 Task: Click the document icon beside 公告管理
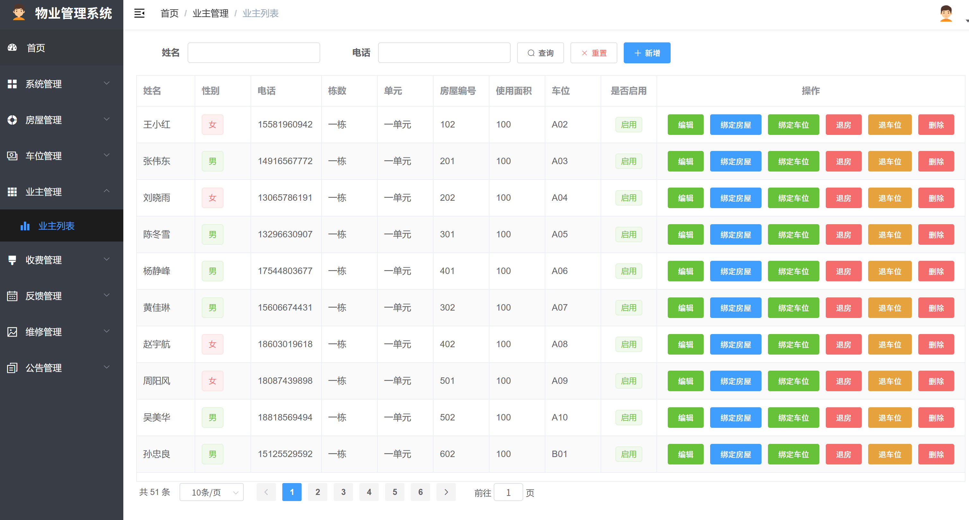point(13,368)
